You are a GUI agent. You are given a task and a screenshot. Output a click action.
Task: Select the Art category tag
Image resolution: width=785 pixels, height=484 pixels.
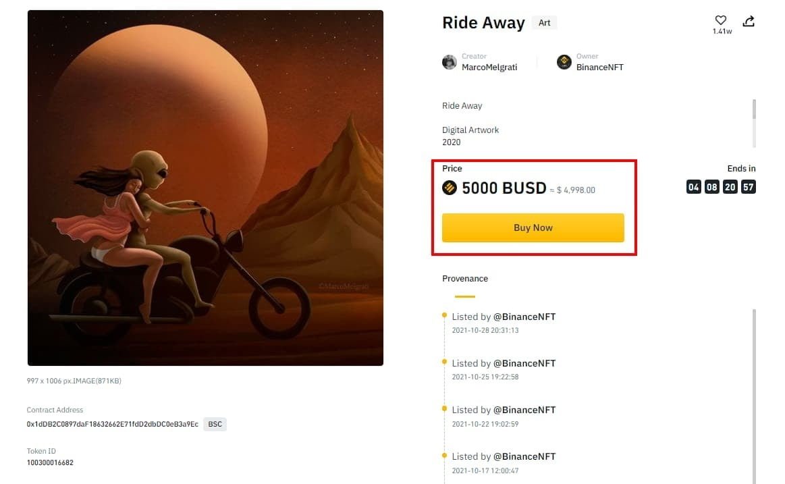[544, 22]
